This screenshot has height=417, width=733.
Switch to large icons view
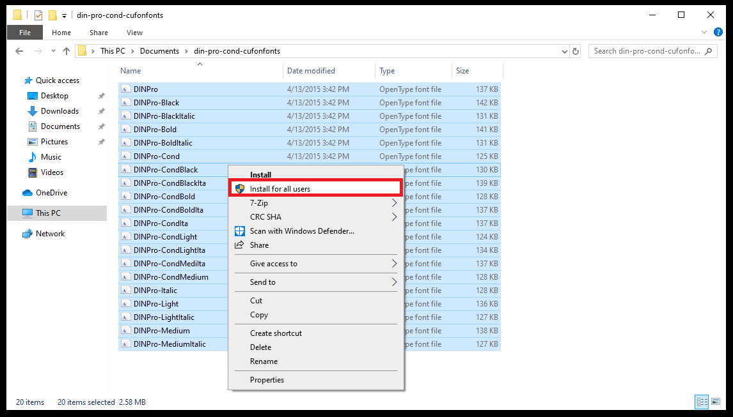coord(716,402)
